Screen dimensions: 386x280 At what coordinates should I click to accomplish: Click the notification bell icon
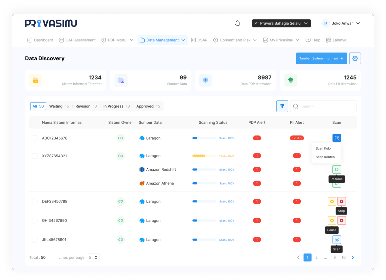[x=238, y=23]
